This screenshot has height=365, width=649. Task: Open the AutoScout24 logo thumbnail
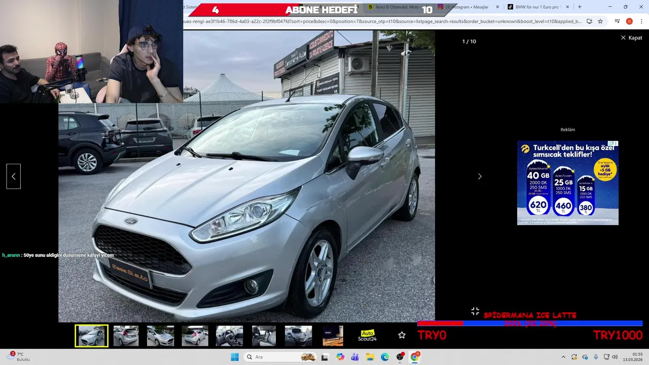tap(367, 336)
